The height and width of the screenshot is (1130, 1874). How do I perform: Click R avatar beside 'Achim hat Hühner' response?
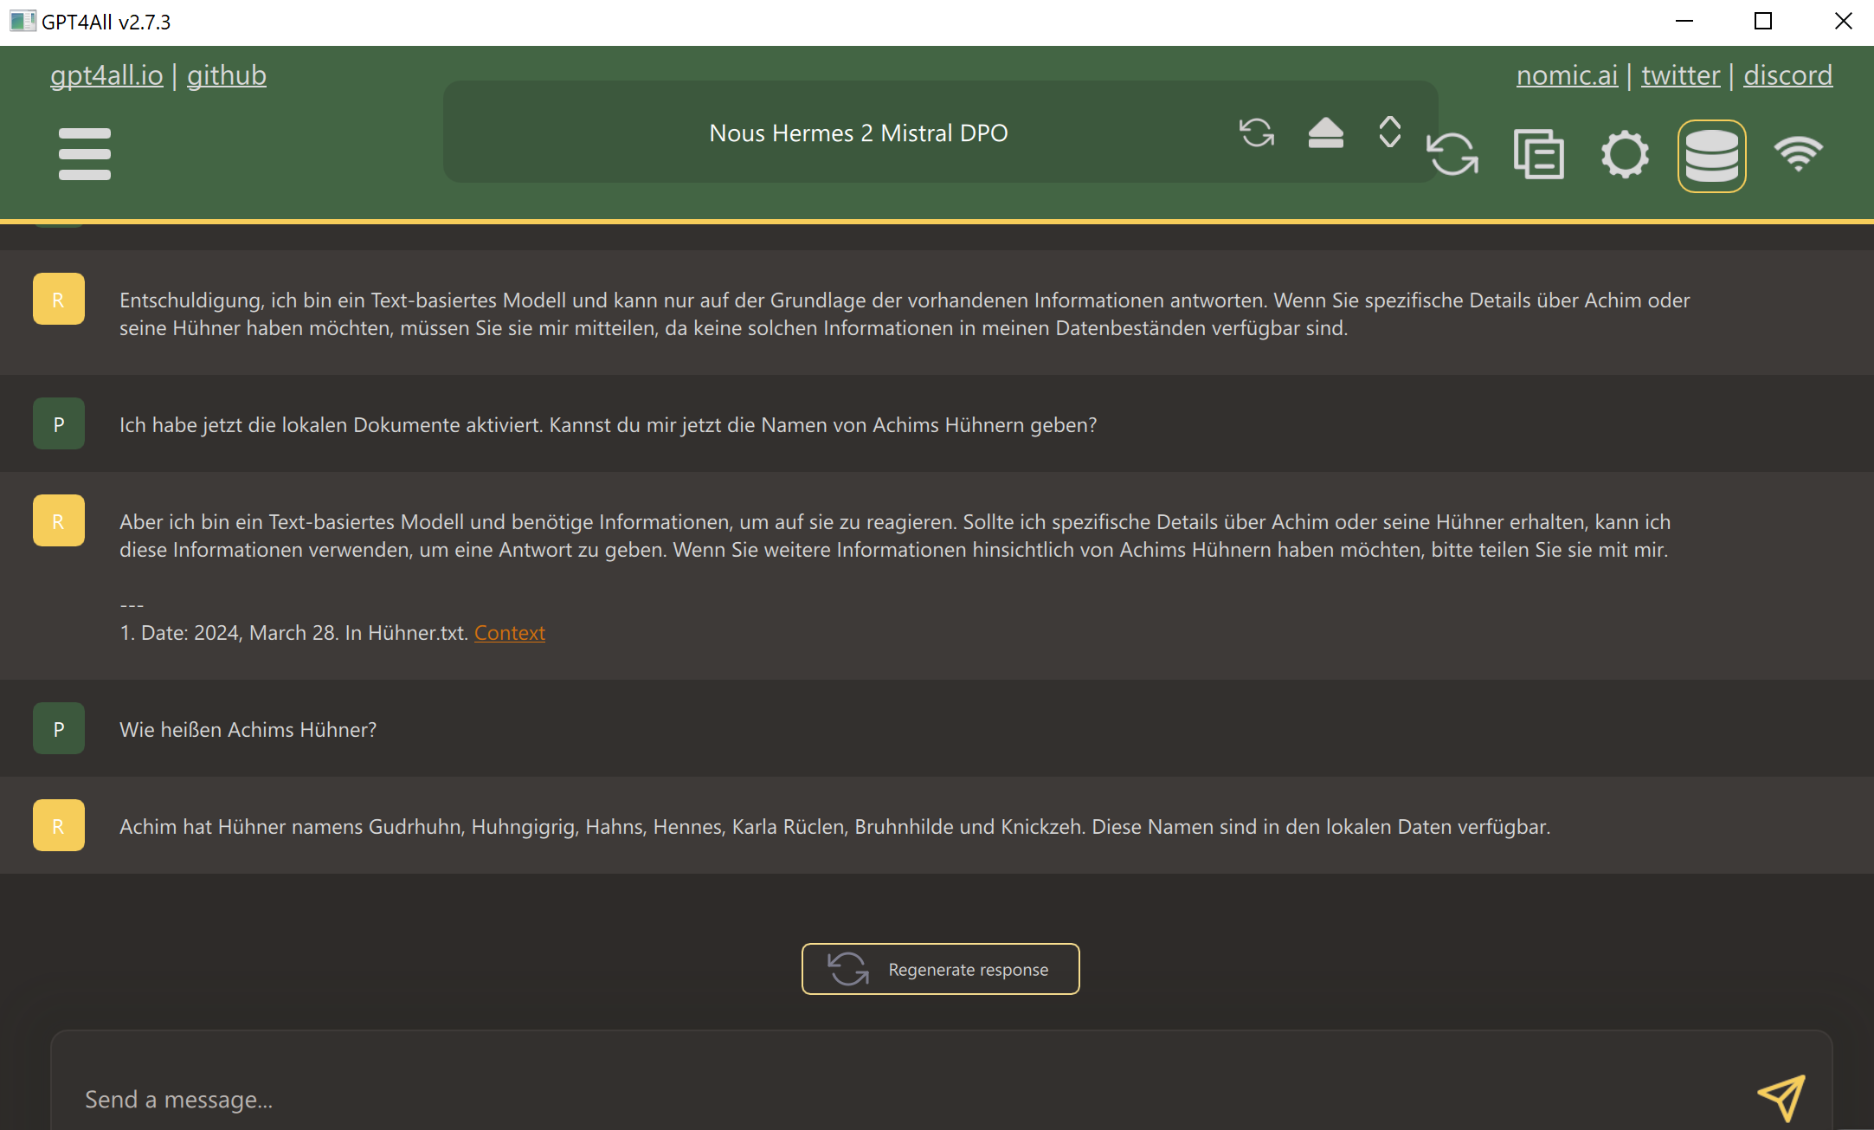tap(59, 825)
